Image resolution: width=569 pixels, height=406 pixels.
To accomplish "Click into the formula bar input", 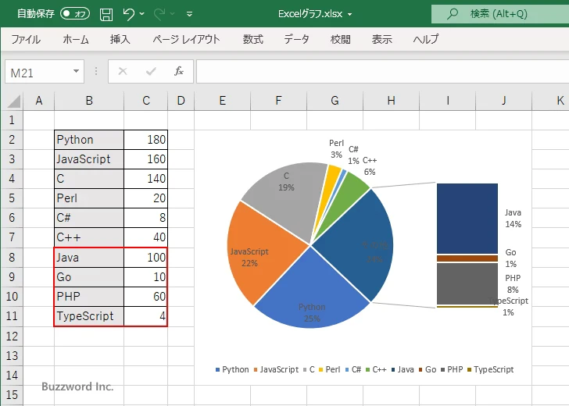I will point(382,71).
